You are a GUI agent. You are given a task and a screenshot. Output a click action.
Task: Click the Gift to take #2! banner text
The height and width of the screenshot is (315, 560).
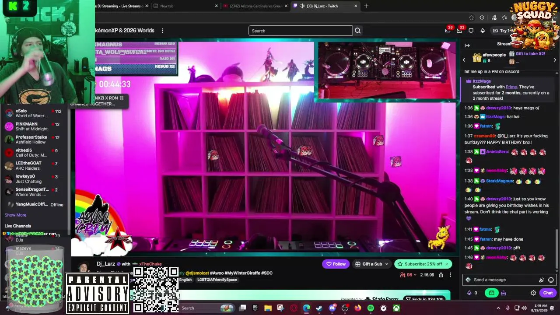click(530, 54)
